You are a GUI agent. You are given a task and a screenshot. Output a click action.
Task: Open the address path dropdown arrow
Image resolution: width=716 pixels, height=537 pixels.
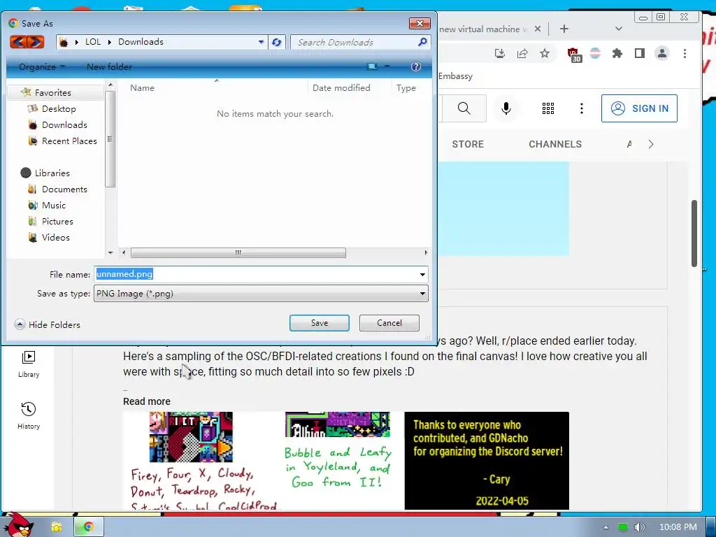click(261, 42)
